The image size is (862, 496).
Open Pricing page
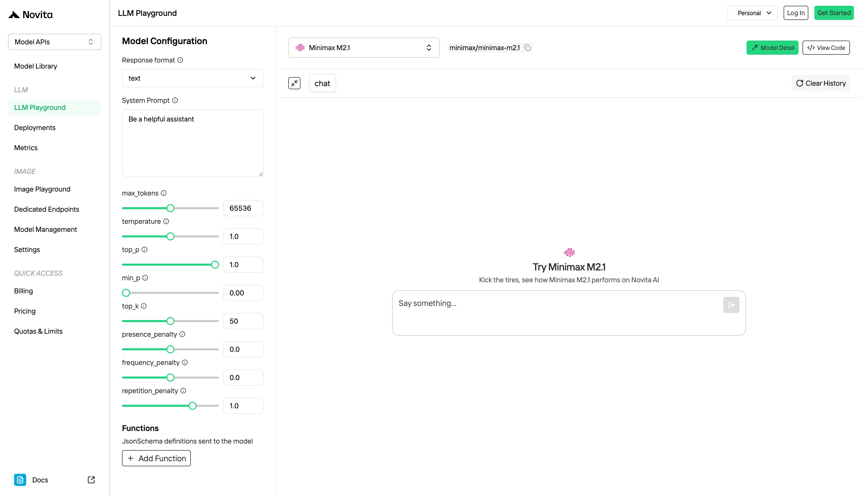click(25, 311)
